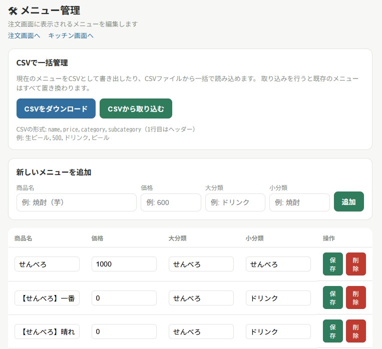The width and height of the screenshot is (382, 349).
Task: Click the CSVの形式 format hint text
Action: [106, 129]
